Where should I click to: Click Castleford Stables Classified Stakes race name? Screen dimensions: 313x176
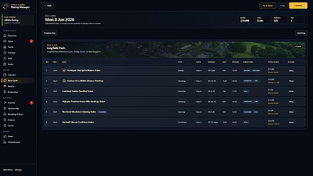[x=78, y=91]
